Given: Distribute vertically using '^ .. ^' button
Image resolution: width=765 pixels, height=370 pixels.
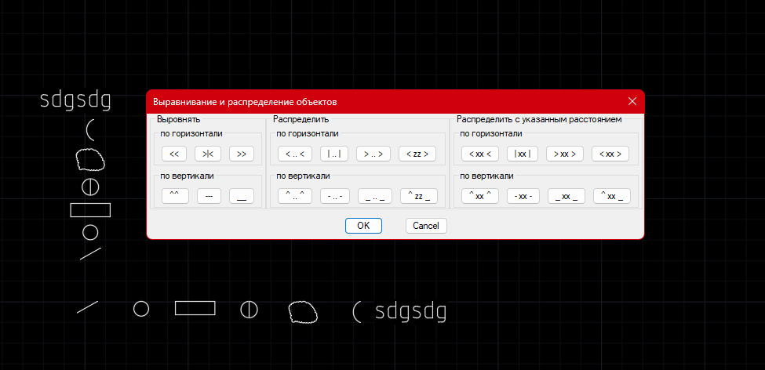Looking at the screenshot, I should pyautogui.click(x=295, y=196).
